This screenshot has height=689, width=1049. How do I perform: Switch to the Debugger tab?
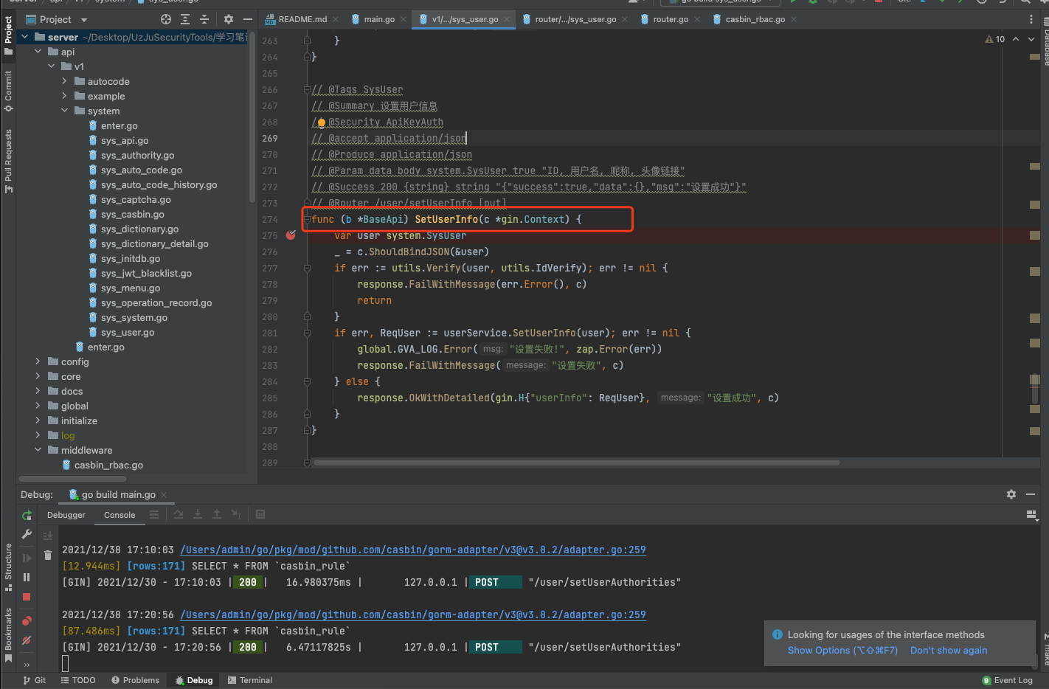tap(66, 515)
